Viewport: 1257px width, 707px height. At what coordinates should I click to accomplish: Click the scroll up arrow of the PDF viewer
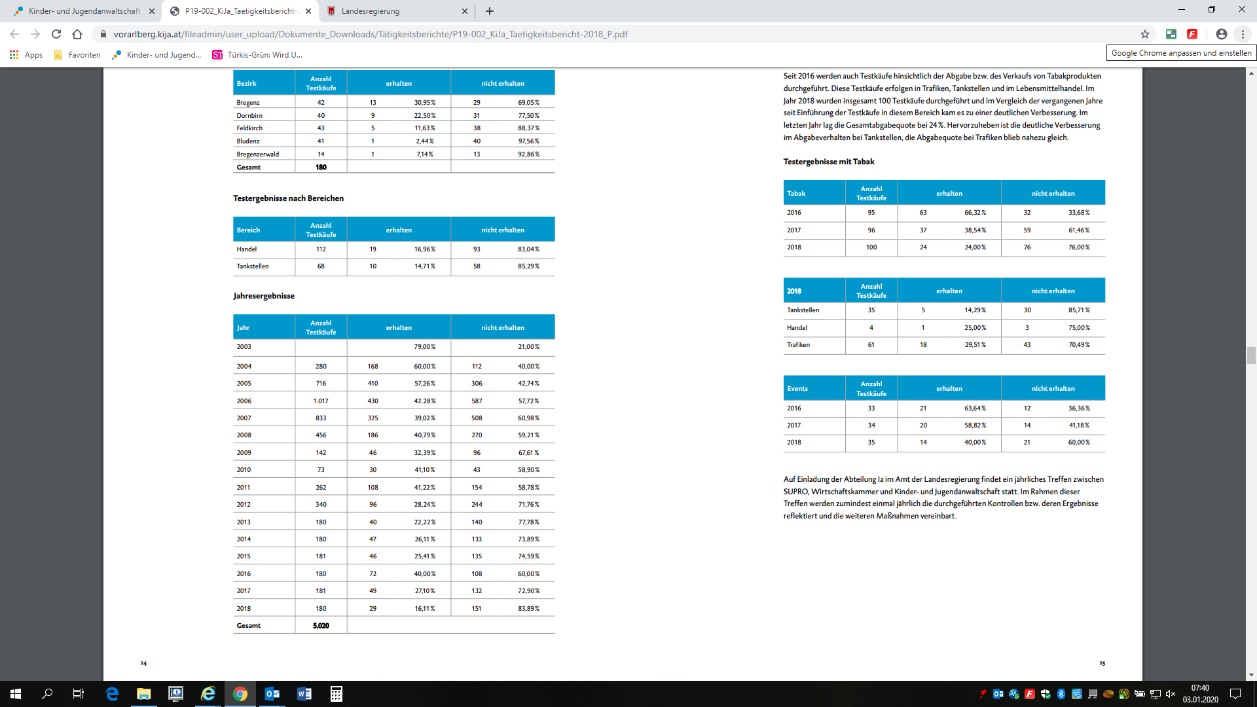(x=1251, y=73)
